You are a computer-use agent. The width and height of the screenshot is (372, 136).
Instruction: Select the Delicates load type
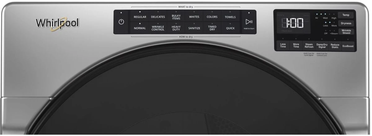click(x=158, y=17)
